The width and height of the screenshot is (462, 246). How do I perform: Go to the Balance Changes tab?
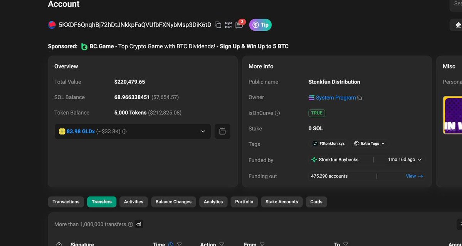(173, 202)
